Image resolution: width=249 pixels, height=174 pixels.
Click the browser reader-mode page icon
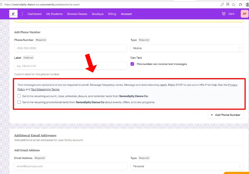pos(228,4)
